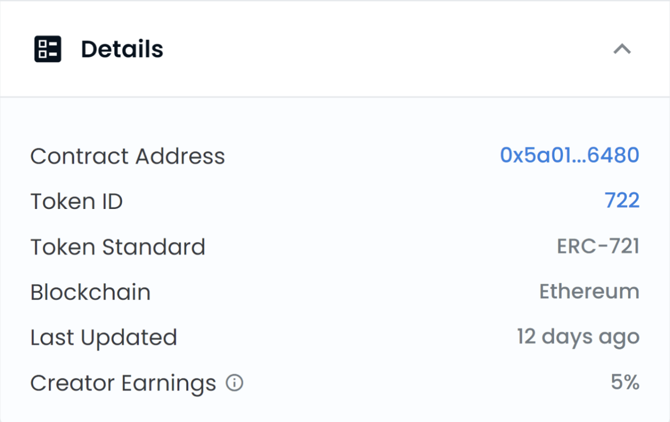The width and height of the screenshot is (670, 422).
Task: Click the 5% creator earnings value
Action: pos(625,382)
